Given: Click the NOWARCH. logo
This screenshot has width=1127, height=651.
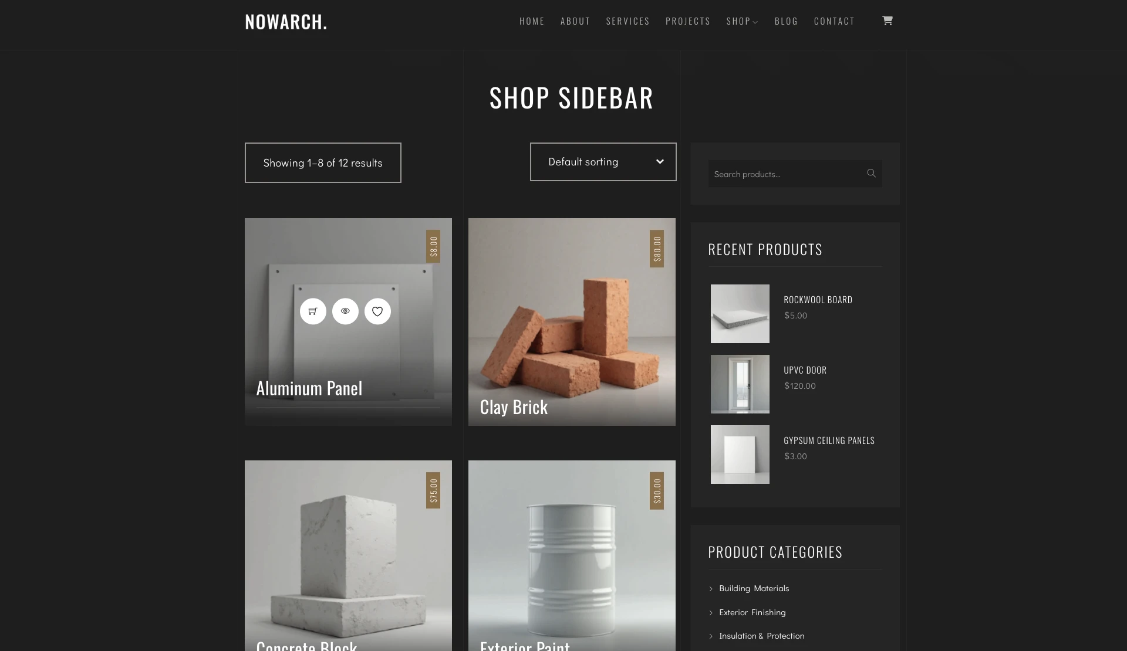Looking at the screenshot, I should [x=286, y=22].
